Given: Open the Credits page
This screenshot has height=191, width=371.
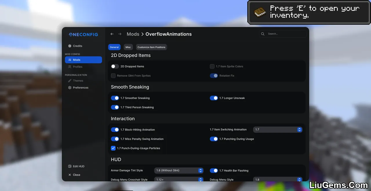Looking at the screenshot, I should (x=83, y=46).
